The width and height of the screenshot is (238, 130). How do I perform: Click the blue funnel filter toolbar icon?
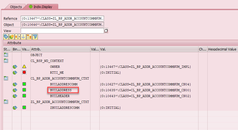[x=35, y=37]
